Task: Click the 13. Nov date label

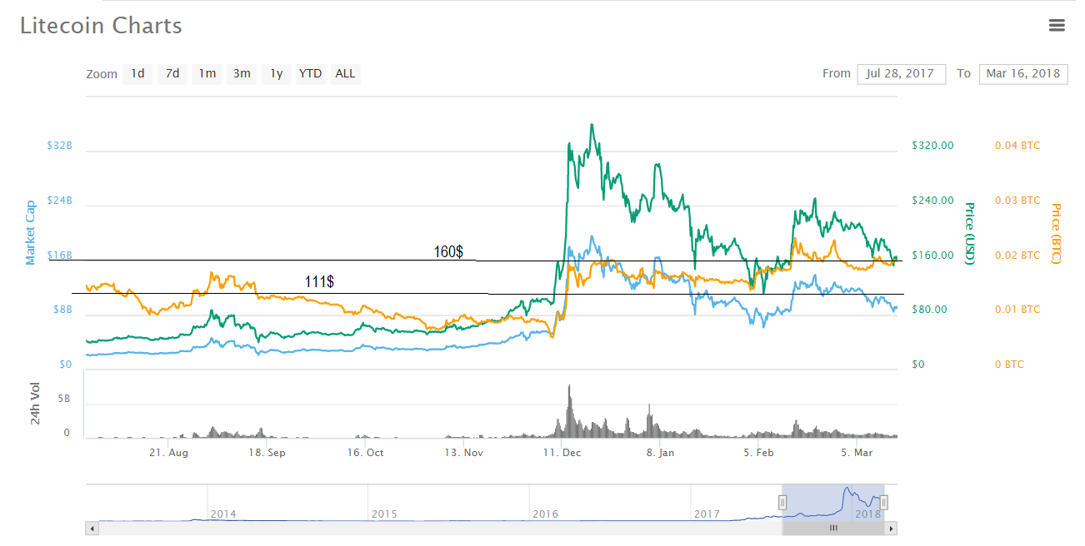Action: coord(463,453)
